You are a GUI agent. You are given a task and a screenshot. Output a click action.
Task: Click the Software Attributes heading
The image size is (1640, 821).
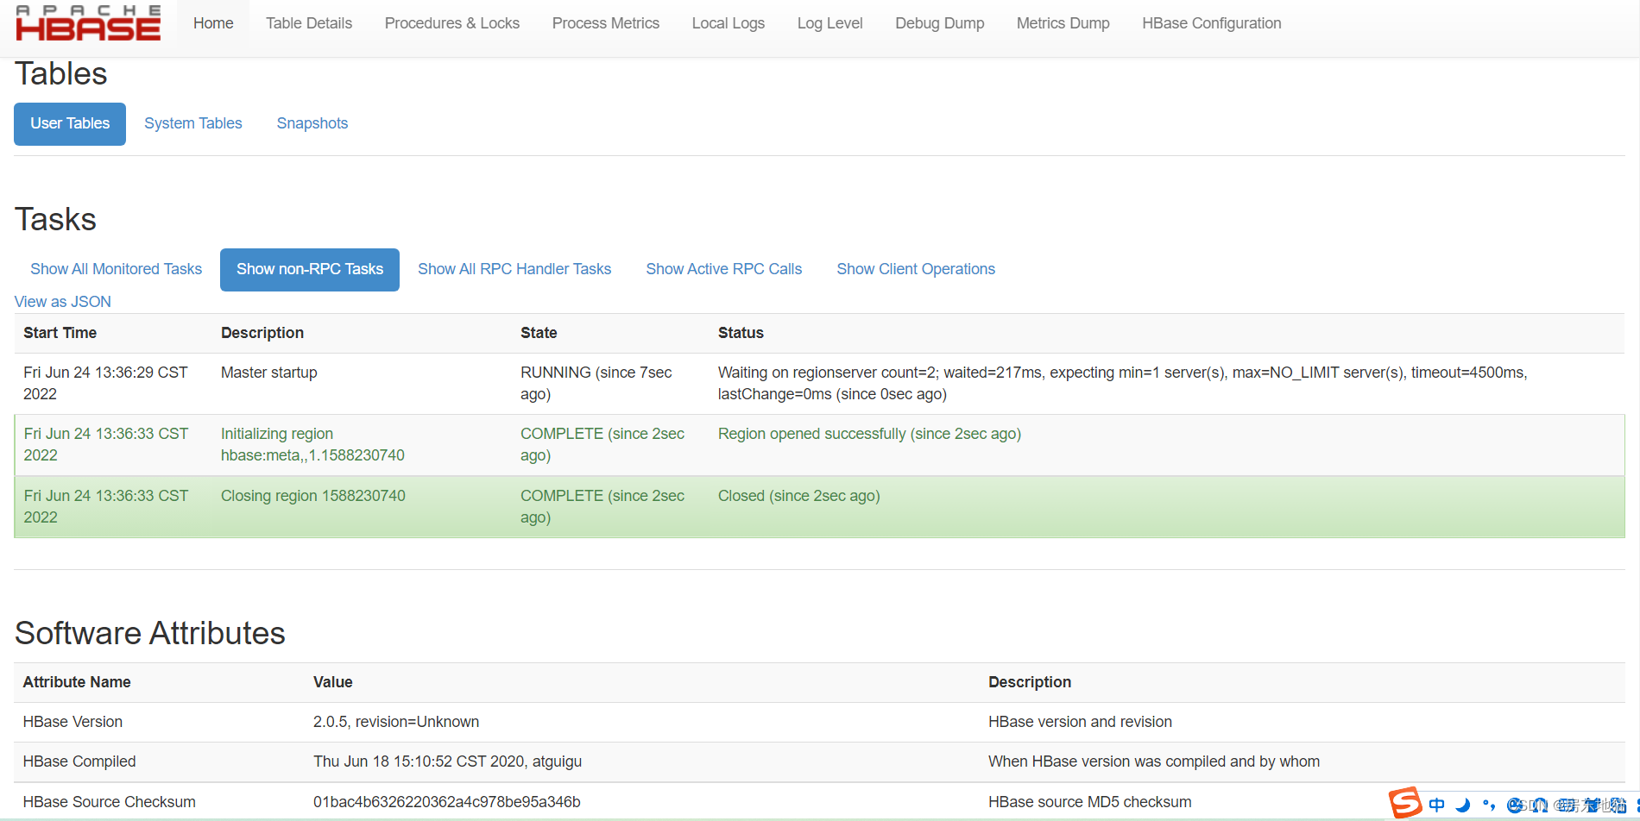[150, 633]
